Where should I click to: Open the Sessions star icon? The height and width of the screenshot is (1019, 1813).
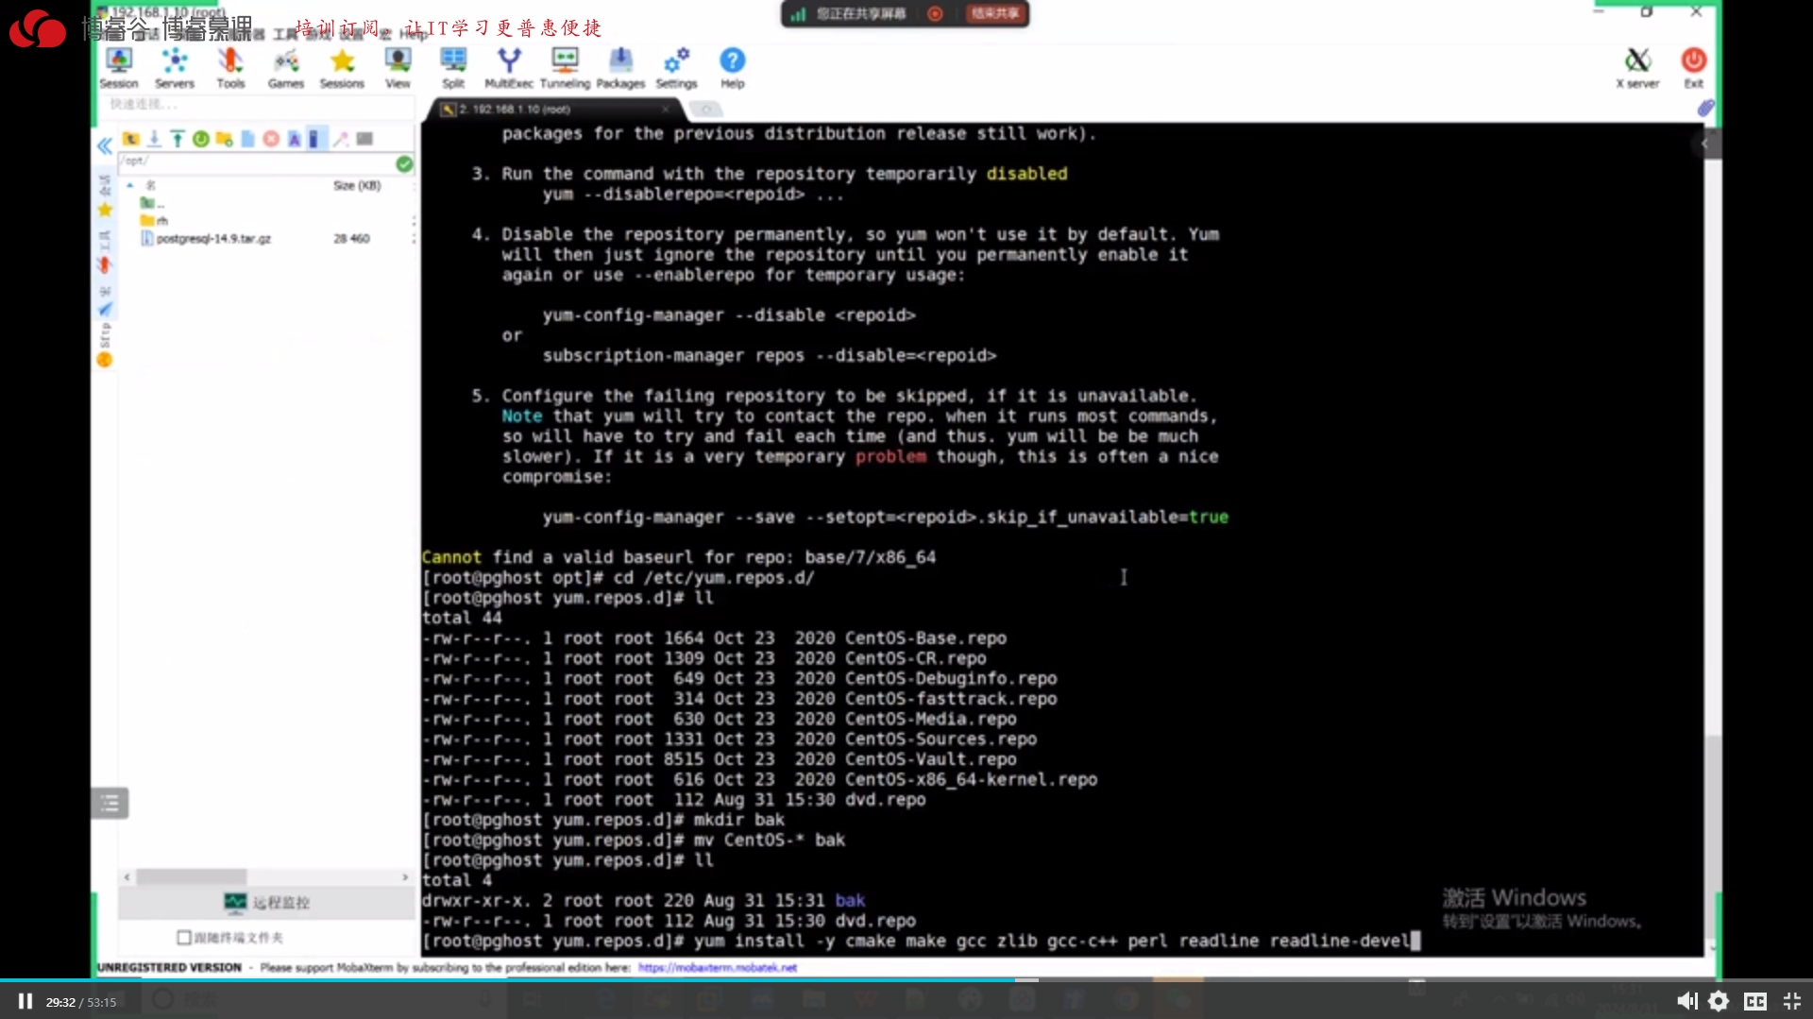pos(342,68)
